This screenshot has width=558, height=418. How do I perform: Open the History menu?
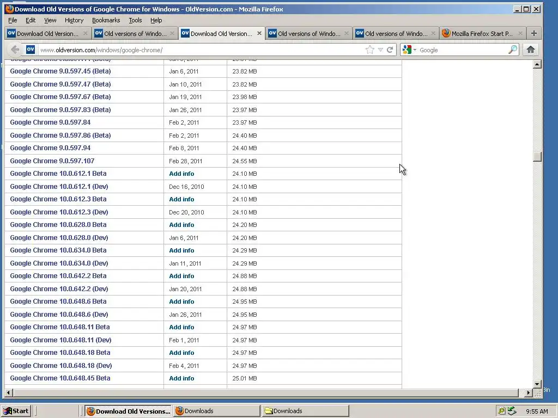point(74,20)
